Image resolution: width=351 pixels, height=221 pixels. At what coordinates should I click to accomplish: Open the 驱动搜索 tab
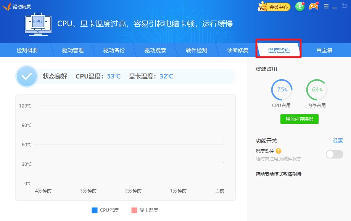[155, 50]
